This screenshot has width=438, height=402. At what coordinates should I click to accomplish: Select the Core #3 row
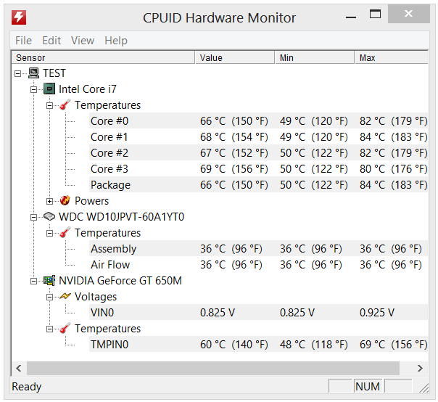click(x=258, y=168)
